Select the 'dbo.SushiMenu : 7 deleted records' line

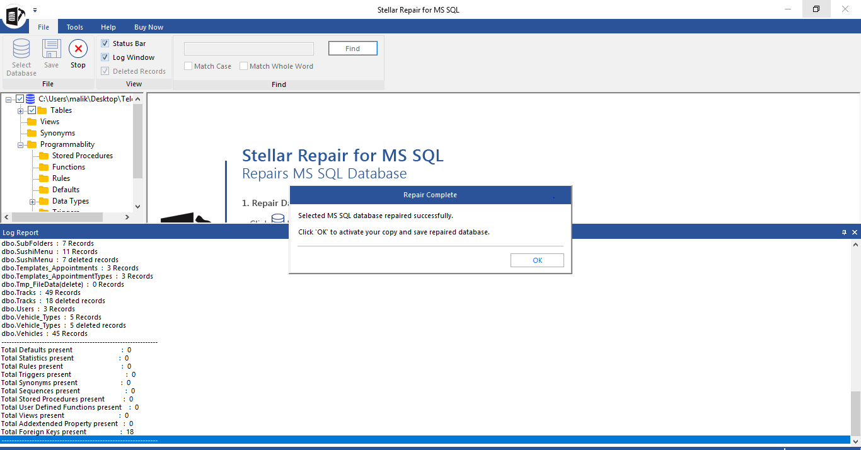pyautogui.click(x=60, y=260)
